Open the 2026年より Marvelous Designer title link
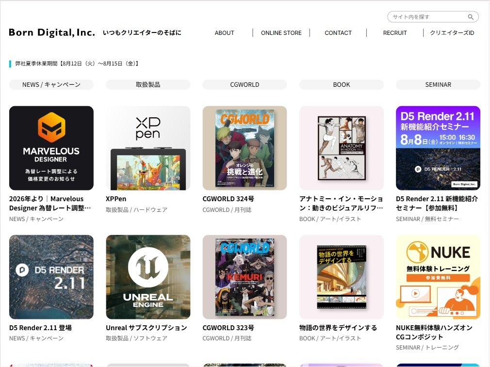490x367 pixels. (x=50, y=203)
